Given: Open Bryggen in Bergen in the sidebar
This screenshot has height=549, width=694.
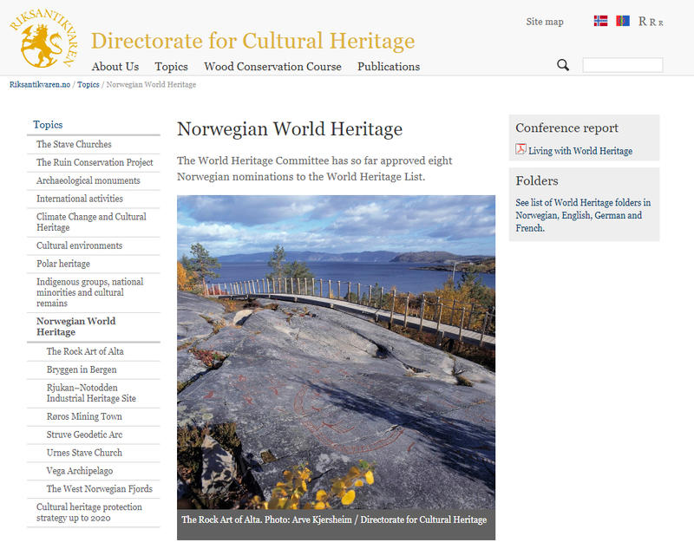Looking at the screenshot, I should (x=82, y=369).
